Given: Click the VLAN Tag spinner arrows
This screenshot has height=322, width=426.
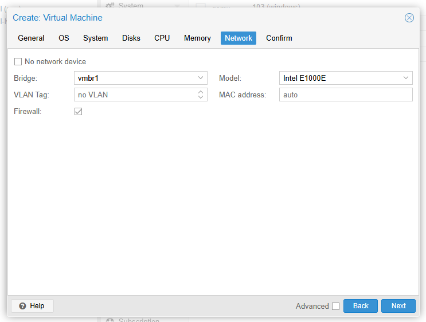Looking at the screenshot, I should [201, 95].
